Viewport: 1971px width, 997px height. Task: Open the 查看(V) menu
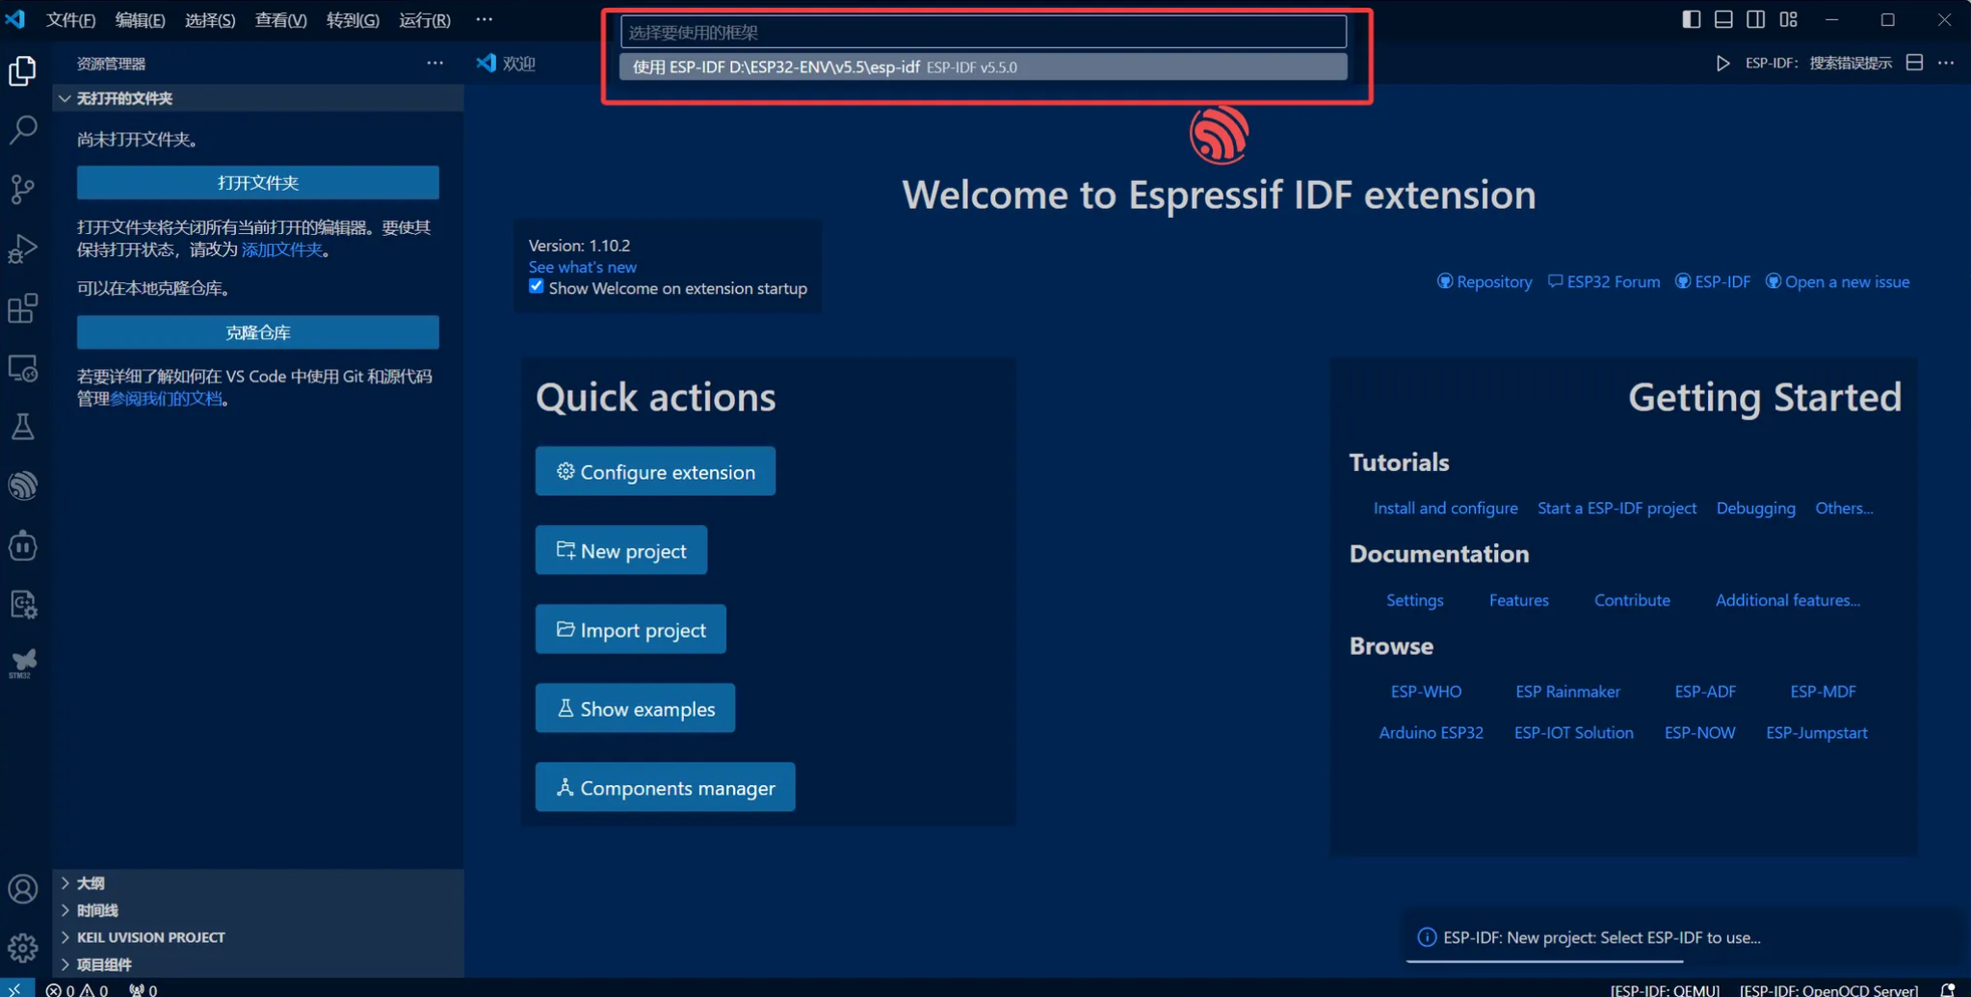point(280,20)
